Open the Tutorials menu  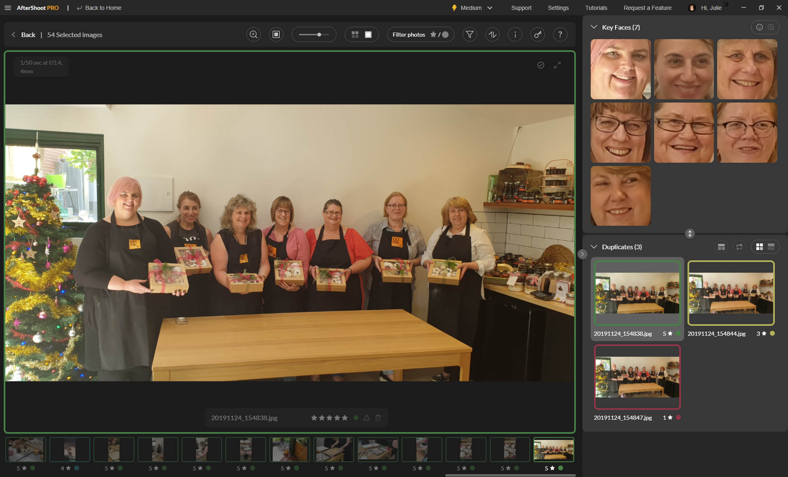(x=596, y=8)
